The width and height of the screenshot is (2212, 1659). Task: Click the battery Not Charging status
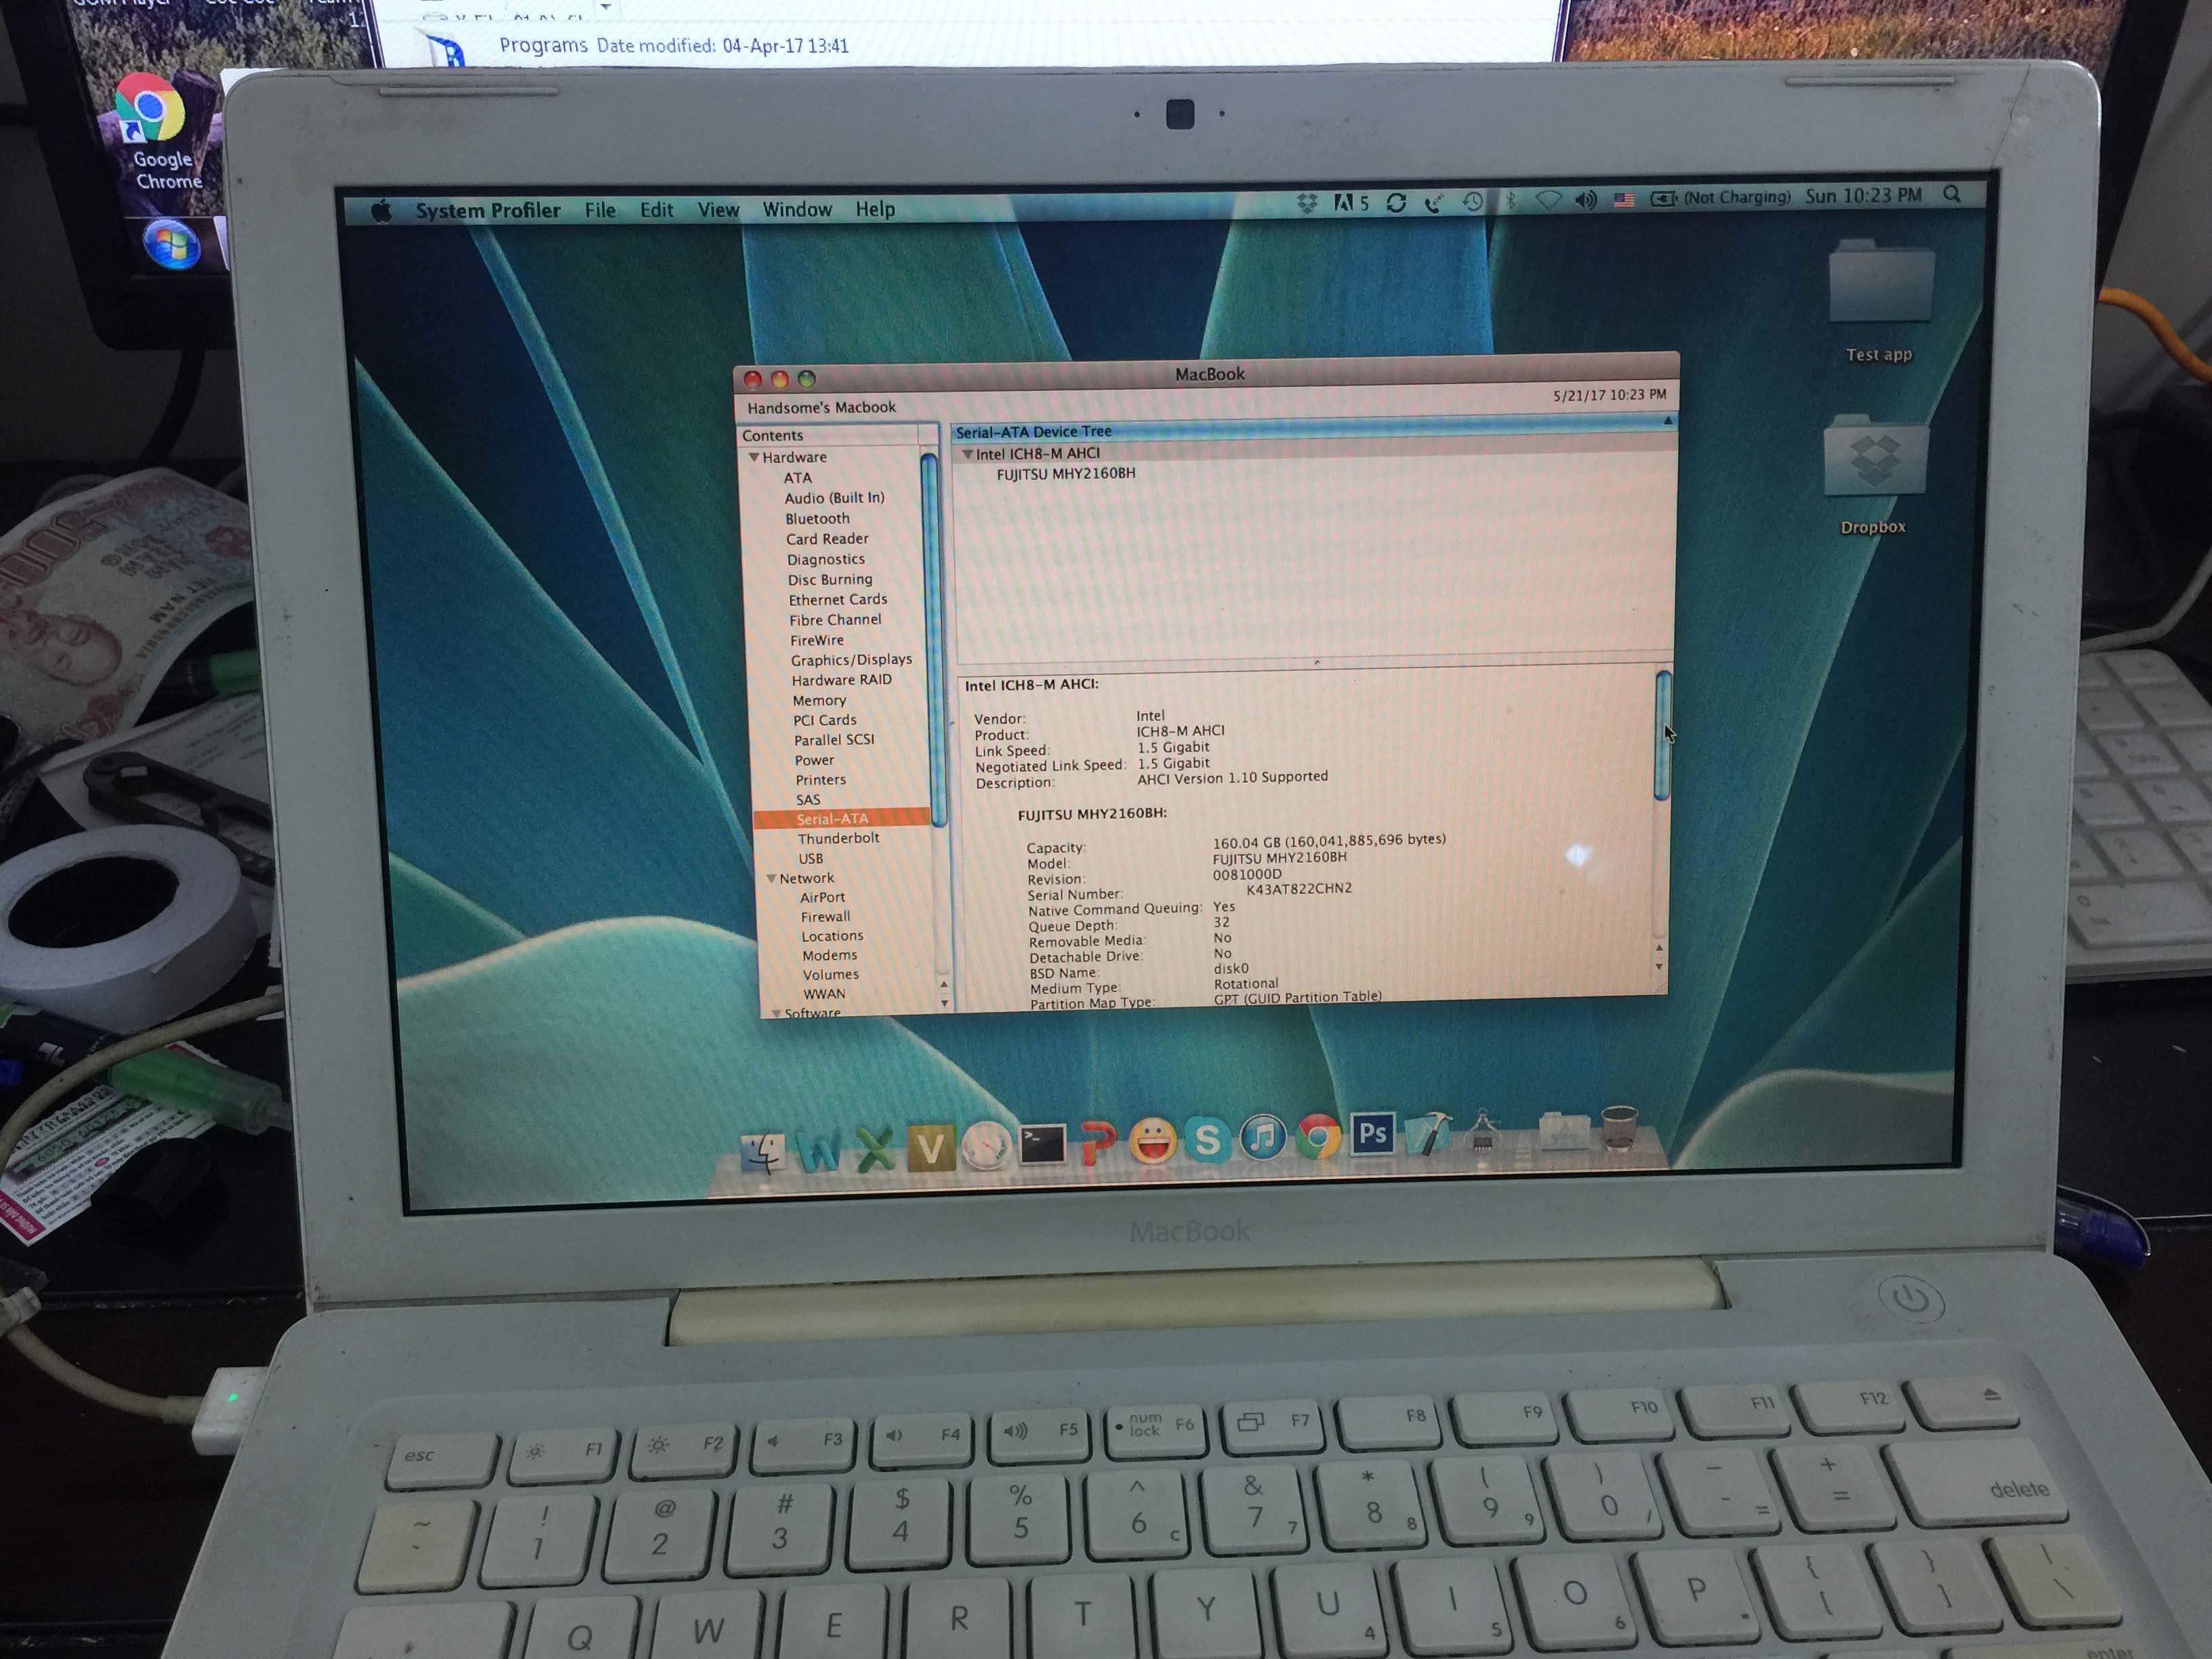coord(1719,198)
